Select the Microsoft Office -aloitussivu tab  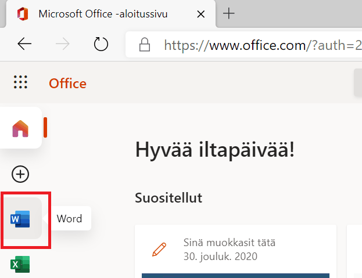tap(111, 14)
